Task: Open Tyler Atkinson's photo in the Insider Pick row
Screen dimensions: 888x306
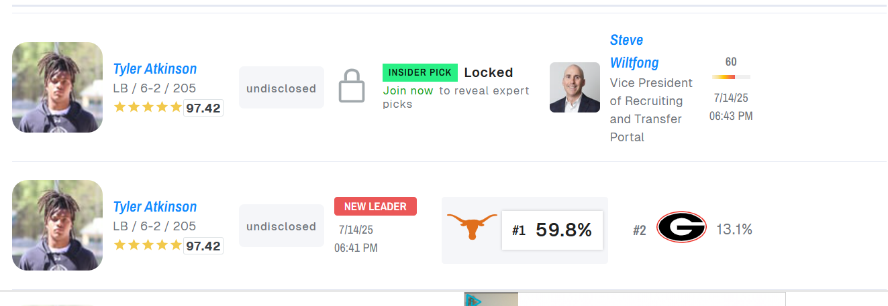Action: [57, 87]
